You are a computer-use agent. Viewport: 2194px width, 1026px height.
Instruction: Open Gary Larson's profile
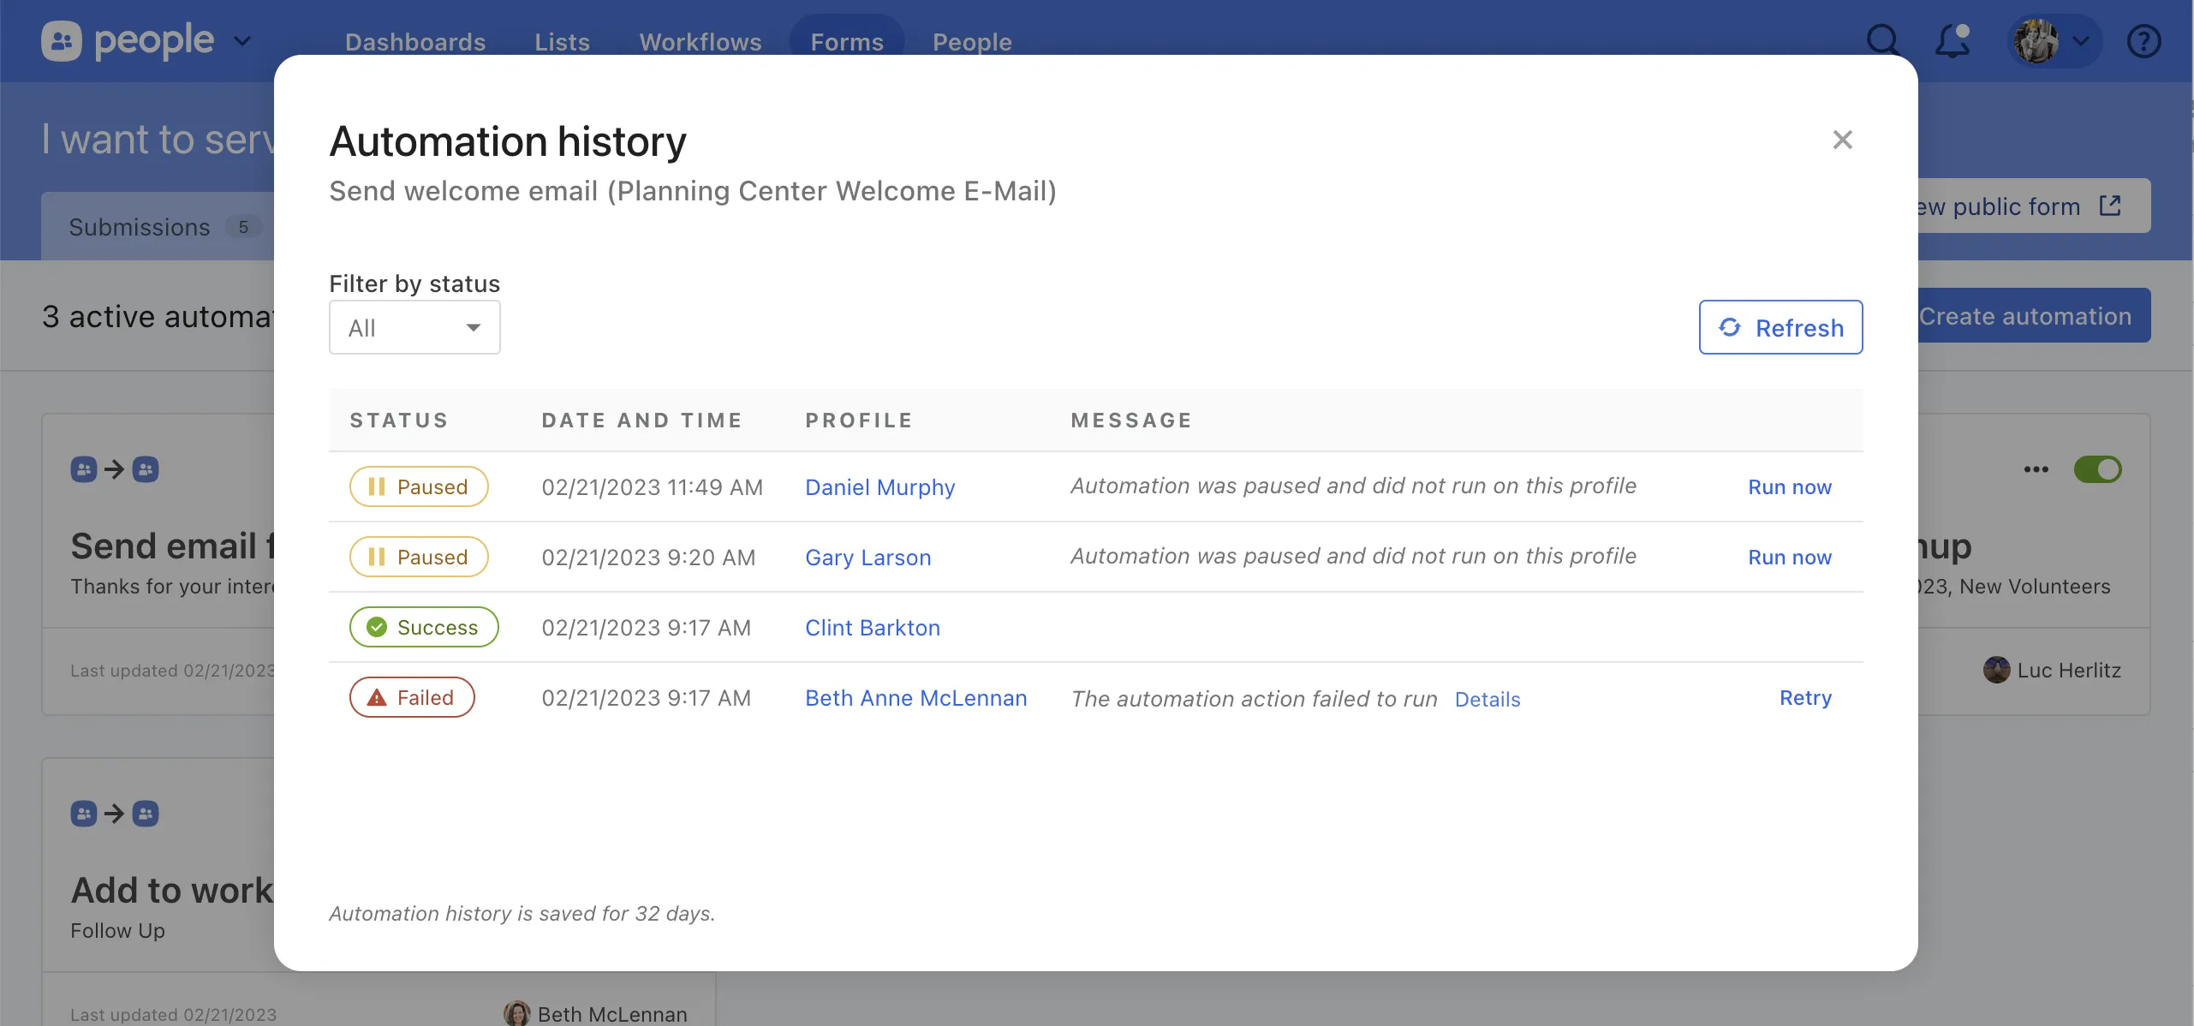point(867,557)
